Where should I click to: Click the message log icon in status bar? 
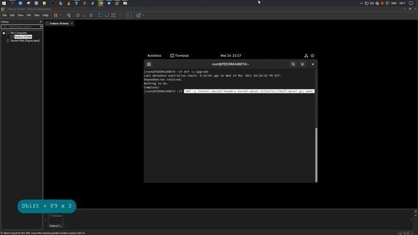click(411, 233)
